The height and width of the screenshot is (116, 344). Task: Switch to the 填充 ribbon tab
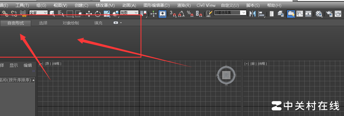[x=98, y=23]
